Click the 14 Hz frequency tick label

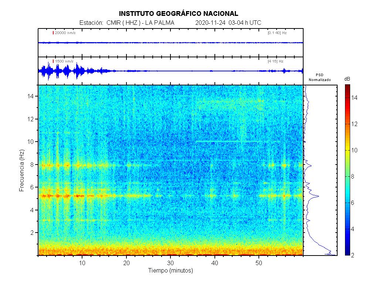[x=31, y=96]
